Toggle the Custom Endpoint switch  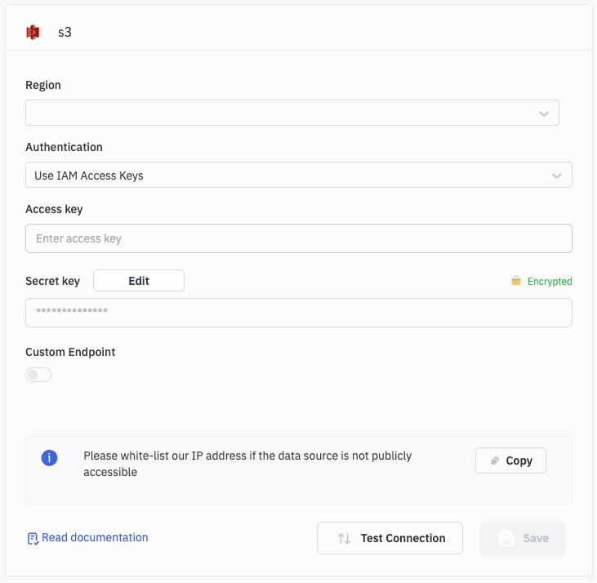(x=38, y=375)
